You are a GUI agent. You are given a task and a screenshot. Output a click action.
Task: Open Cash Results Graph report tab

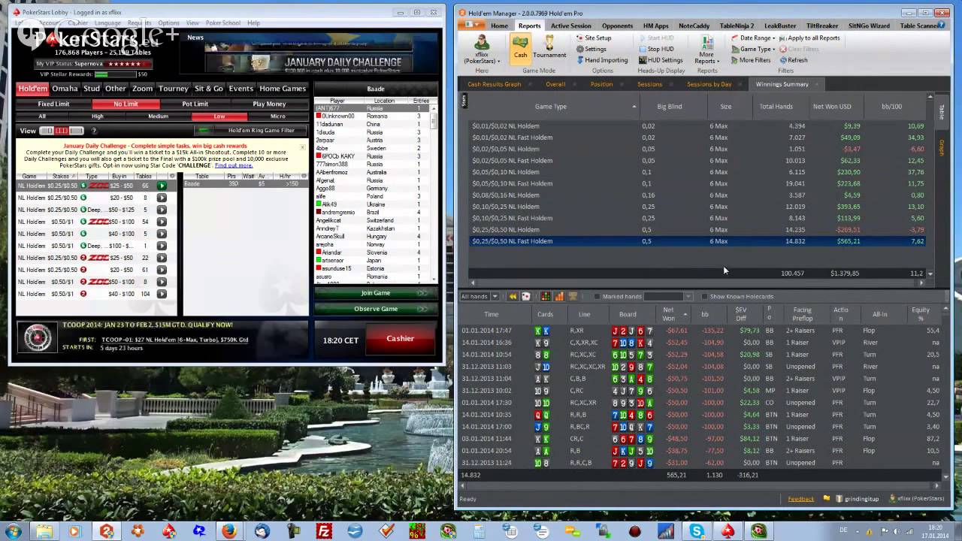(x=494, y=84)
